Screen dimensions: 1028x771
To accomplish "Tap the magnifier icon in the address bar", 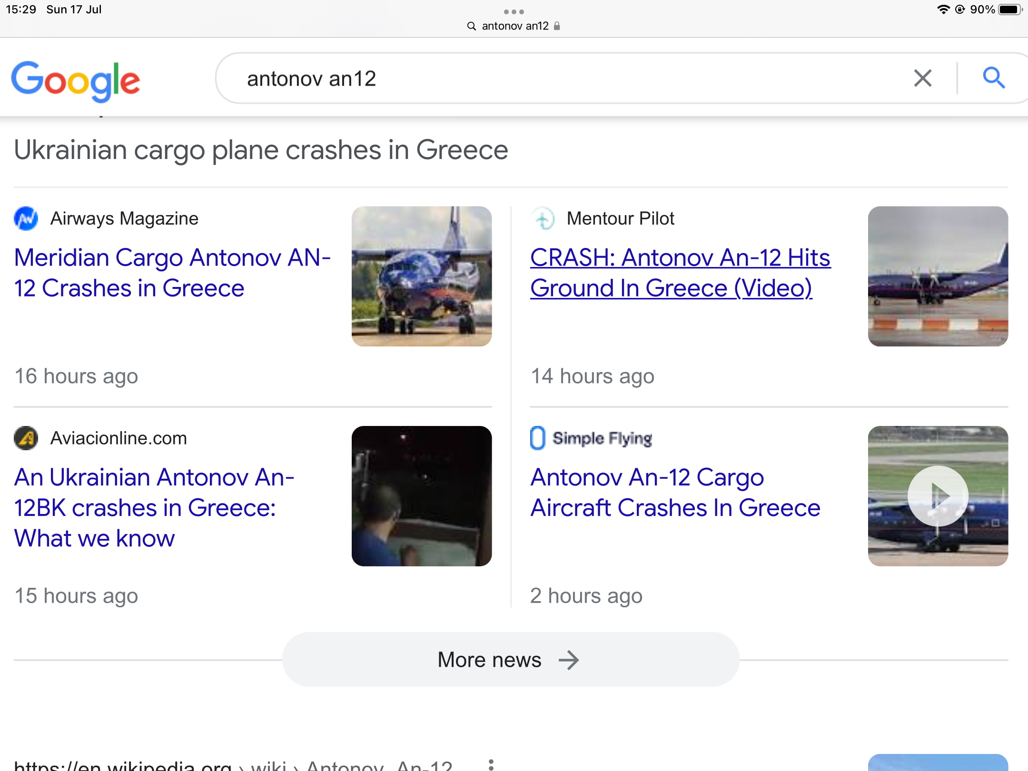I will tap(472, 26).
